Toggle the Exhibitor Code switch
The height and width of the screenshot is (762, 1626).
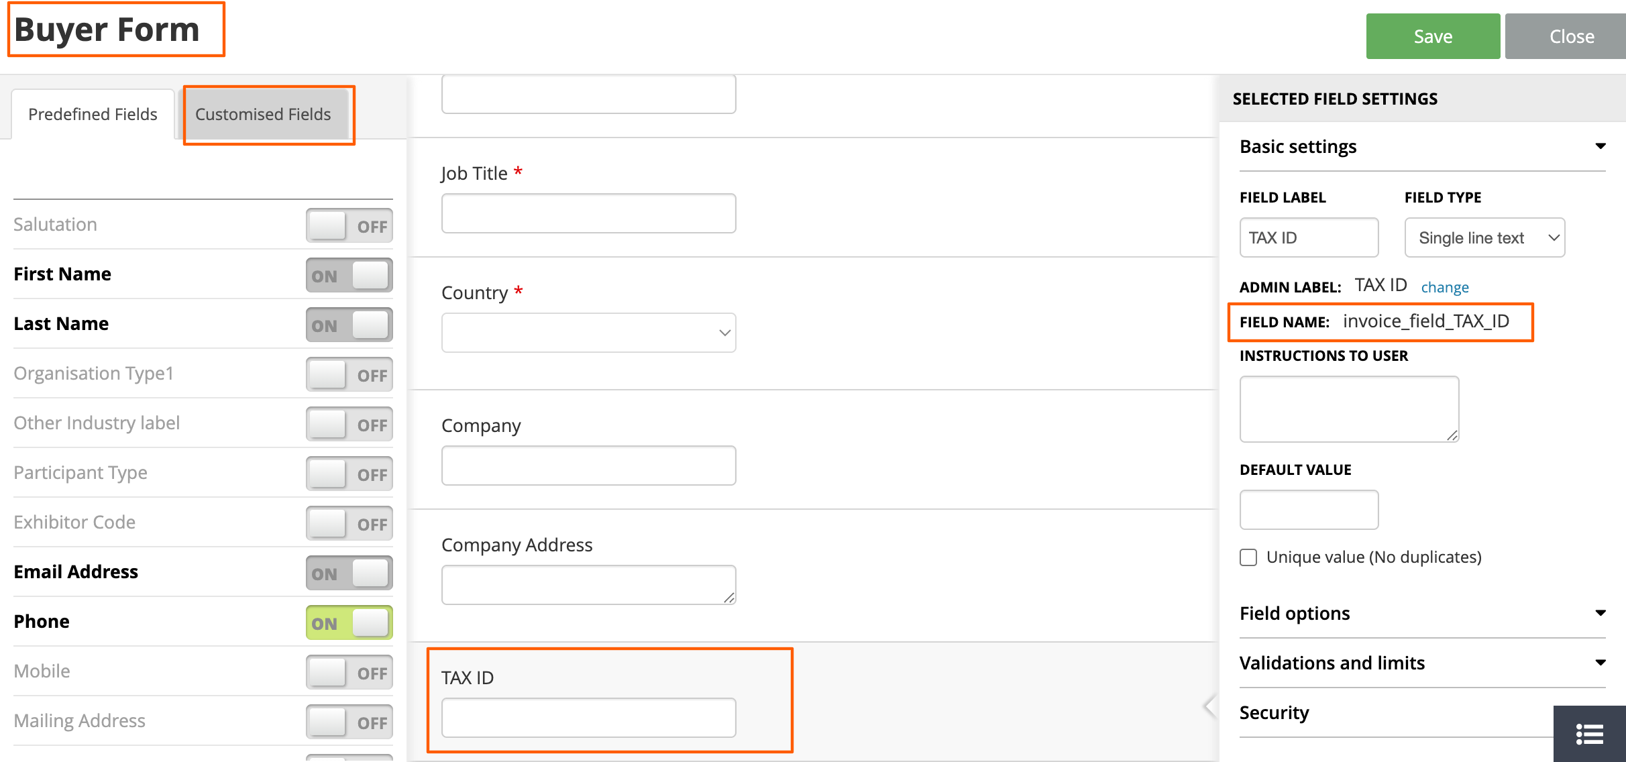[349, 523]
